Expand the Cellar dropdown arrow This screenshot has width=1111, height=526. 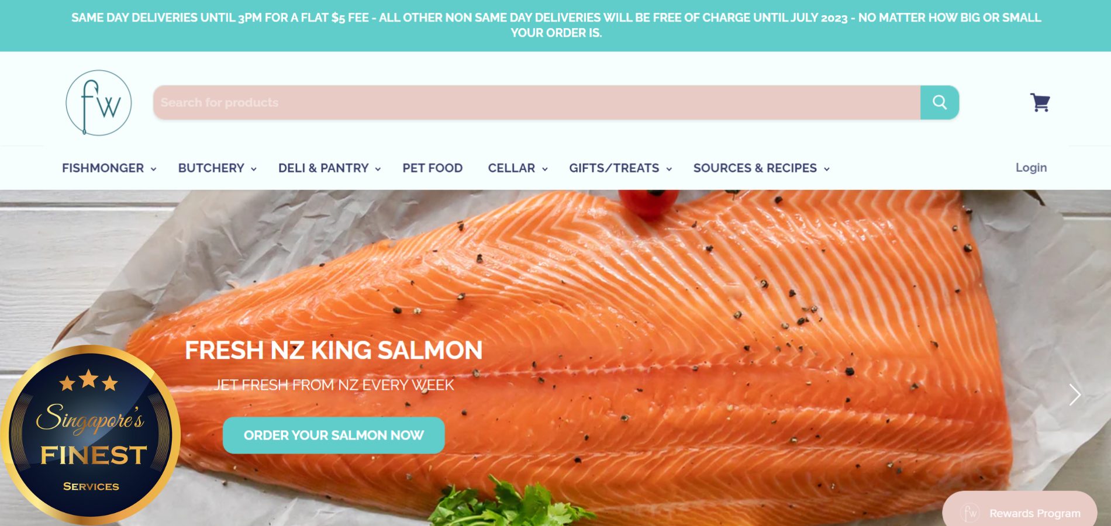point(545,169)
